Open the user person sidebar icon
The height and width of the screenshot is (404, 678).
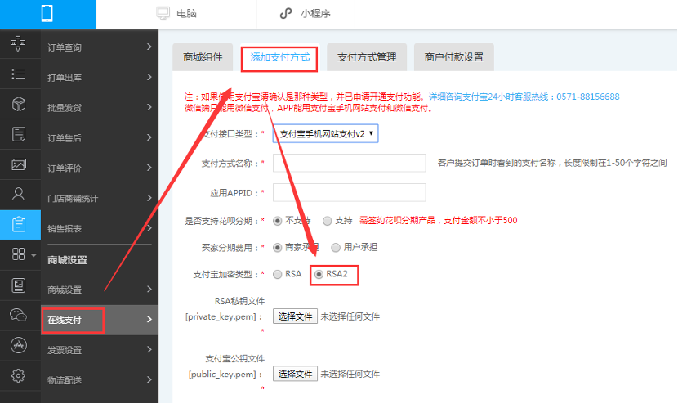pyautogui.click(x=18, y=194)
